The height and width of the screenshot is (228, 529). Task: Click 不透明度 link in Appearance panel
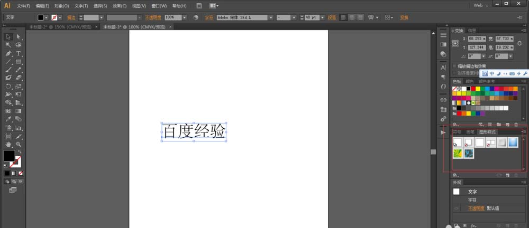pos(476,208)
